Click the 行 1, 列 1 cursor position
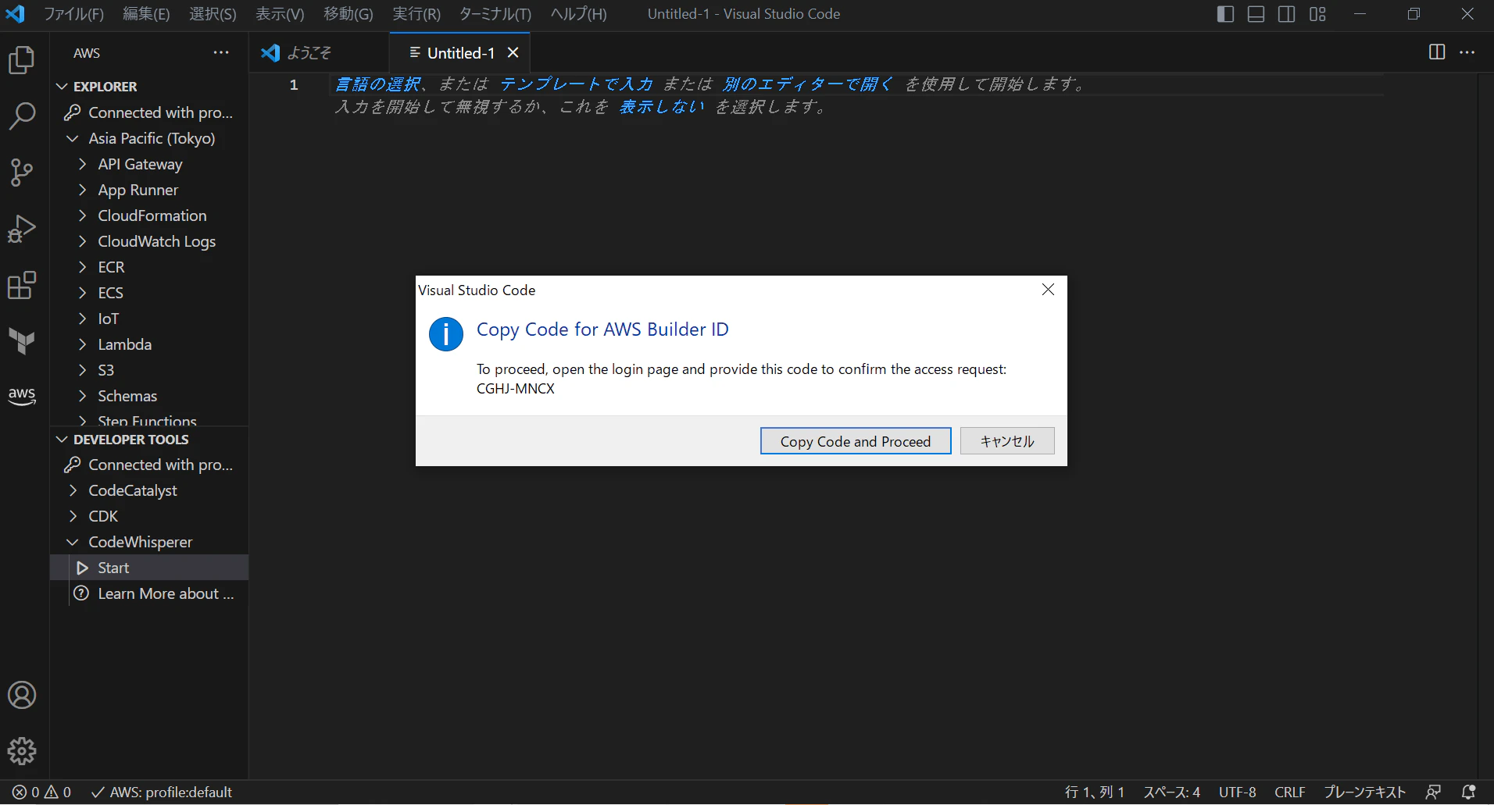The width and height of the screenshot is (1494, 805). pos(1094,792)
